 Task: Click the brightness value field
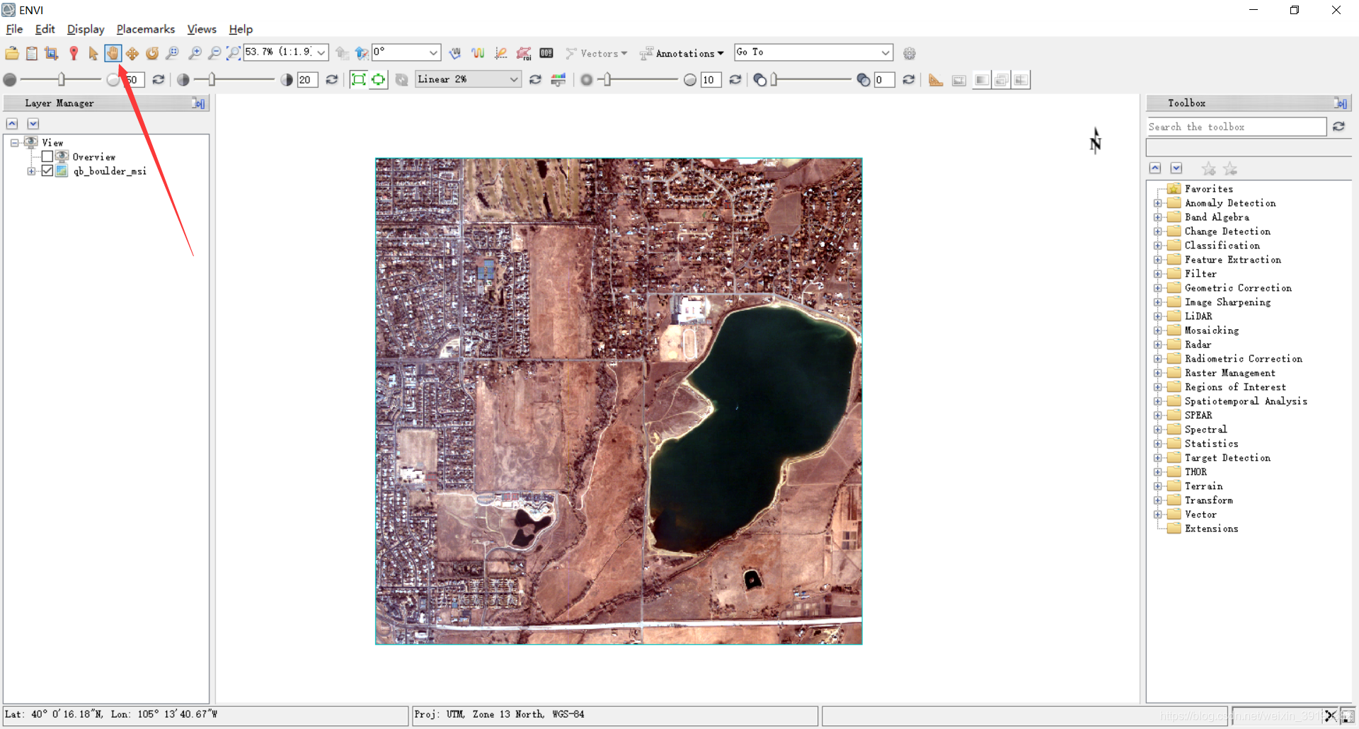coord(134,79)
